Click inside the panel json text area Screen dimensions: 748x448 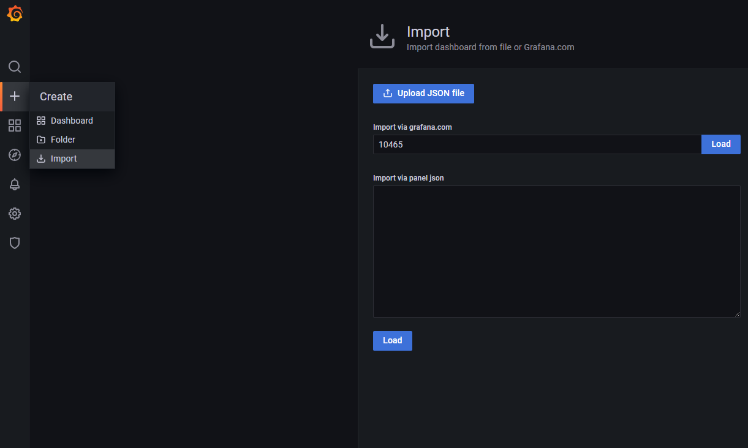[556, 251]
